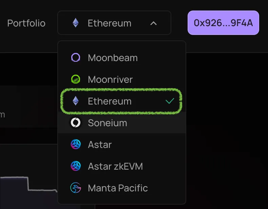Switch to the Astar network
The width and height of the screenshot is (268, 209).
click(x=122, y=145)
